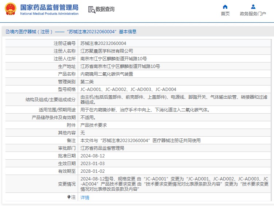The image size is (274, 206).
Task: Click the 数据查询 magnifier document icon
Action: [x=91, y=9]
